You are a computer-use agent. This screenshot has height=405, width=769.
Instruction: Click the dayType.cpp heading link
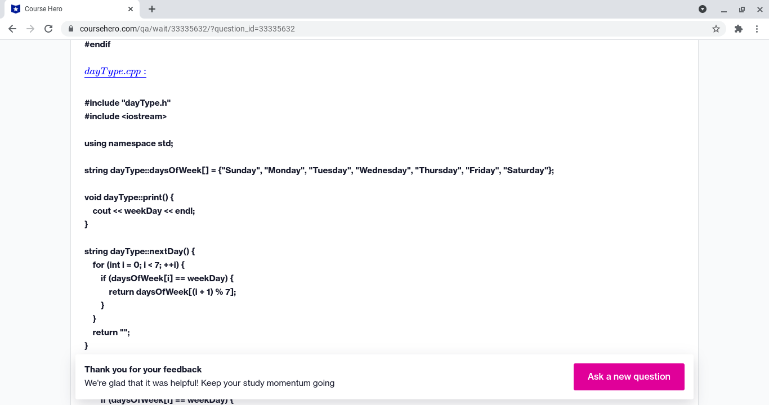click(115, 71)
